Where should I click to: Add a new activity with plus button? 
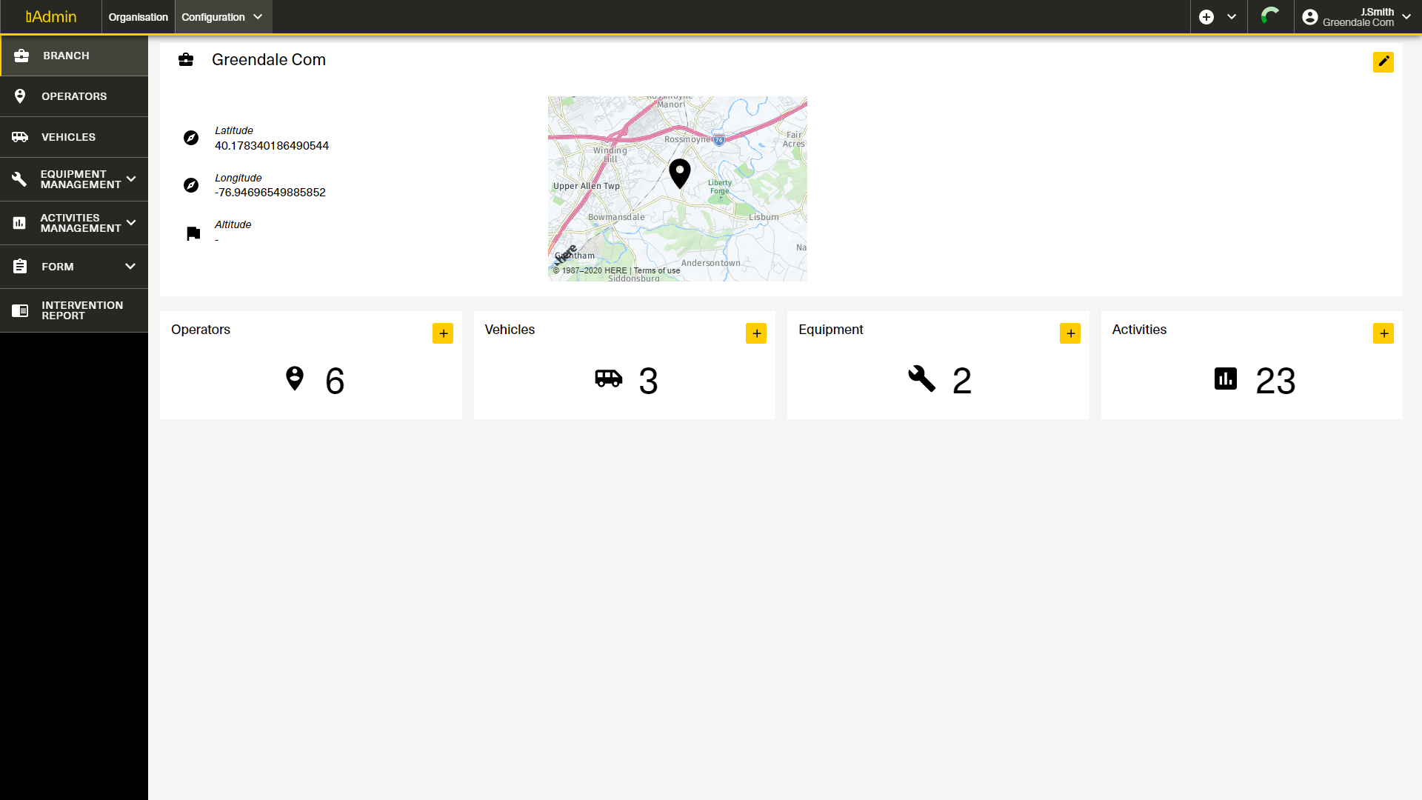tap(1383, 333)
